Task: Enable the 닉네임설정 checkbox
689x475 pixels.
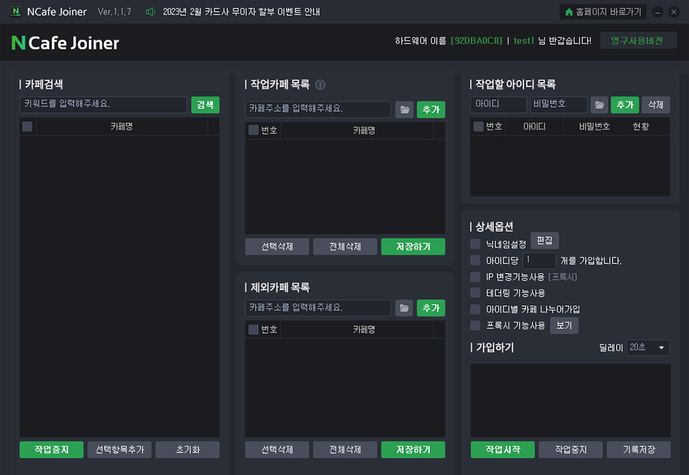Action: 475,243
